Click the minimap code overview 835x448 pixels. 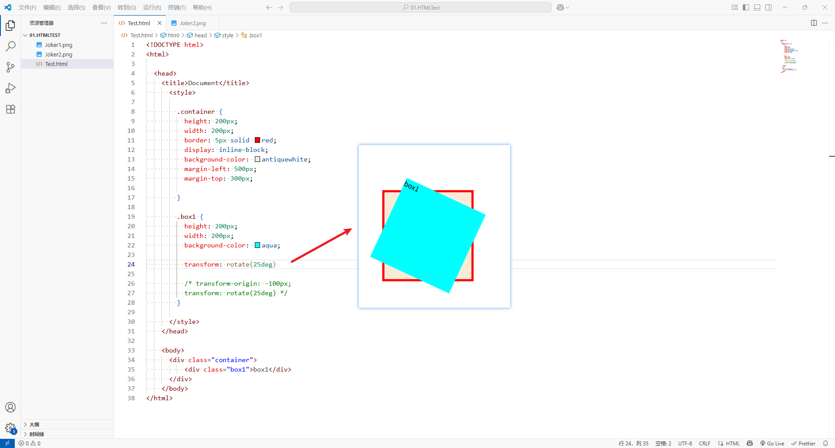tap(789, 56)
